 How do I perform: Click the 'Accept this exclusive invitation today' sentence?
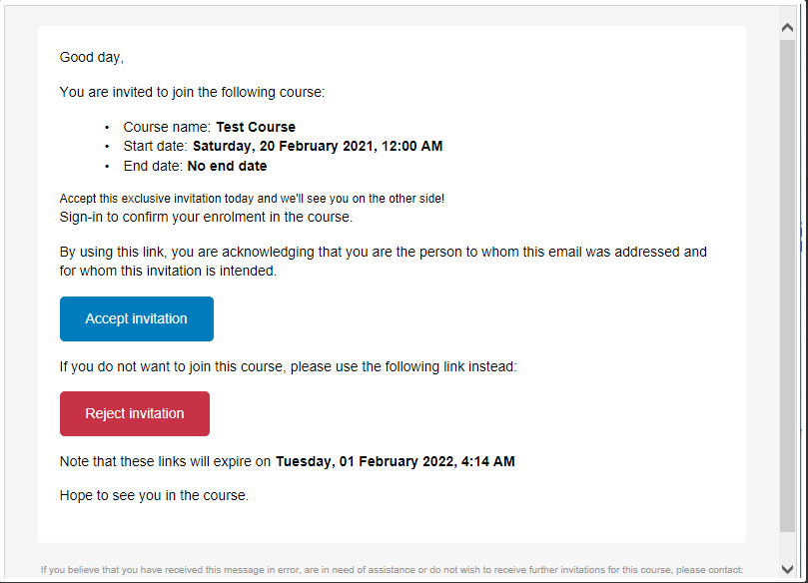252,199
